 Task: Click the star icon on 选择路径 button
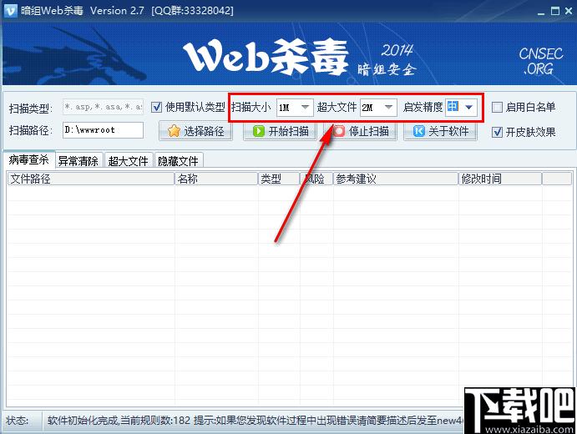pyautogui.click(x=174, y=131)
